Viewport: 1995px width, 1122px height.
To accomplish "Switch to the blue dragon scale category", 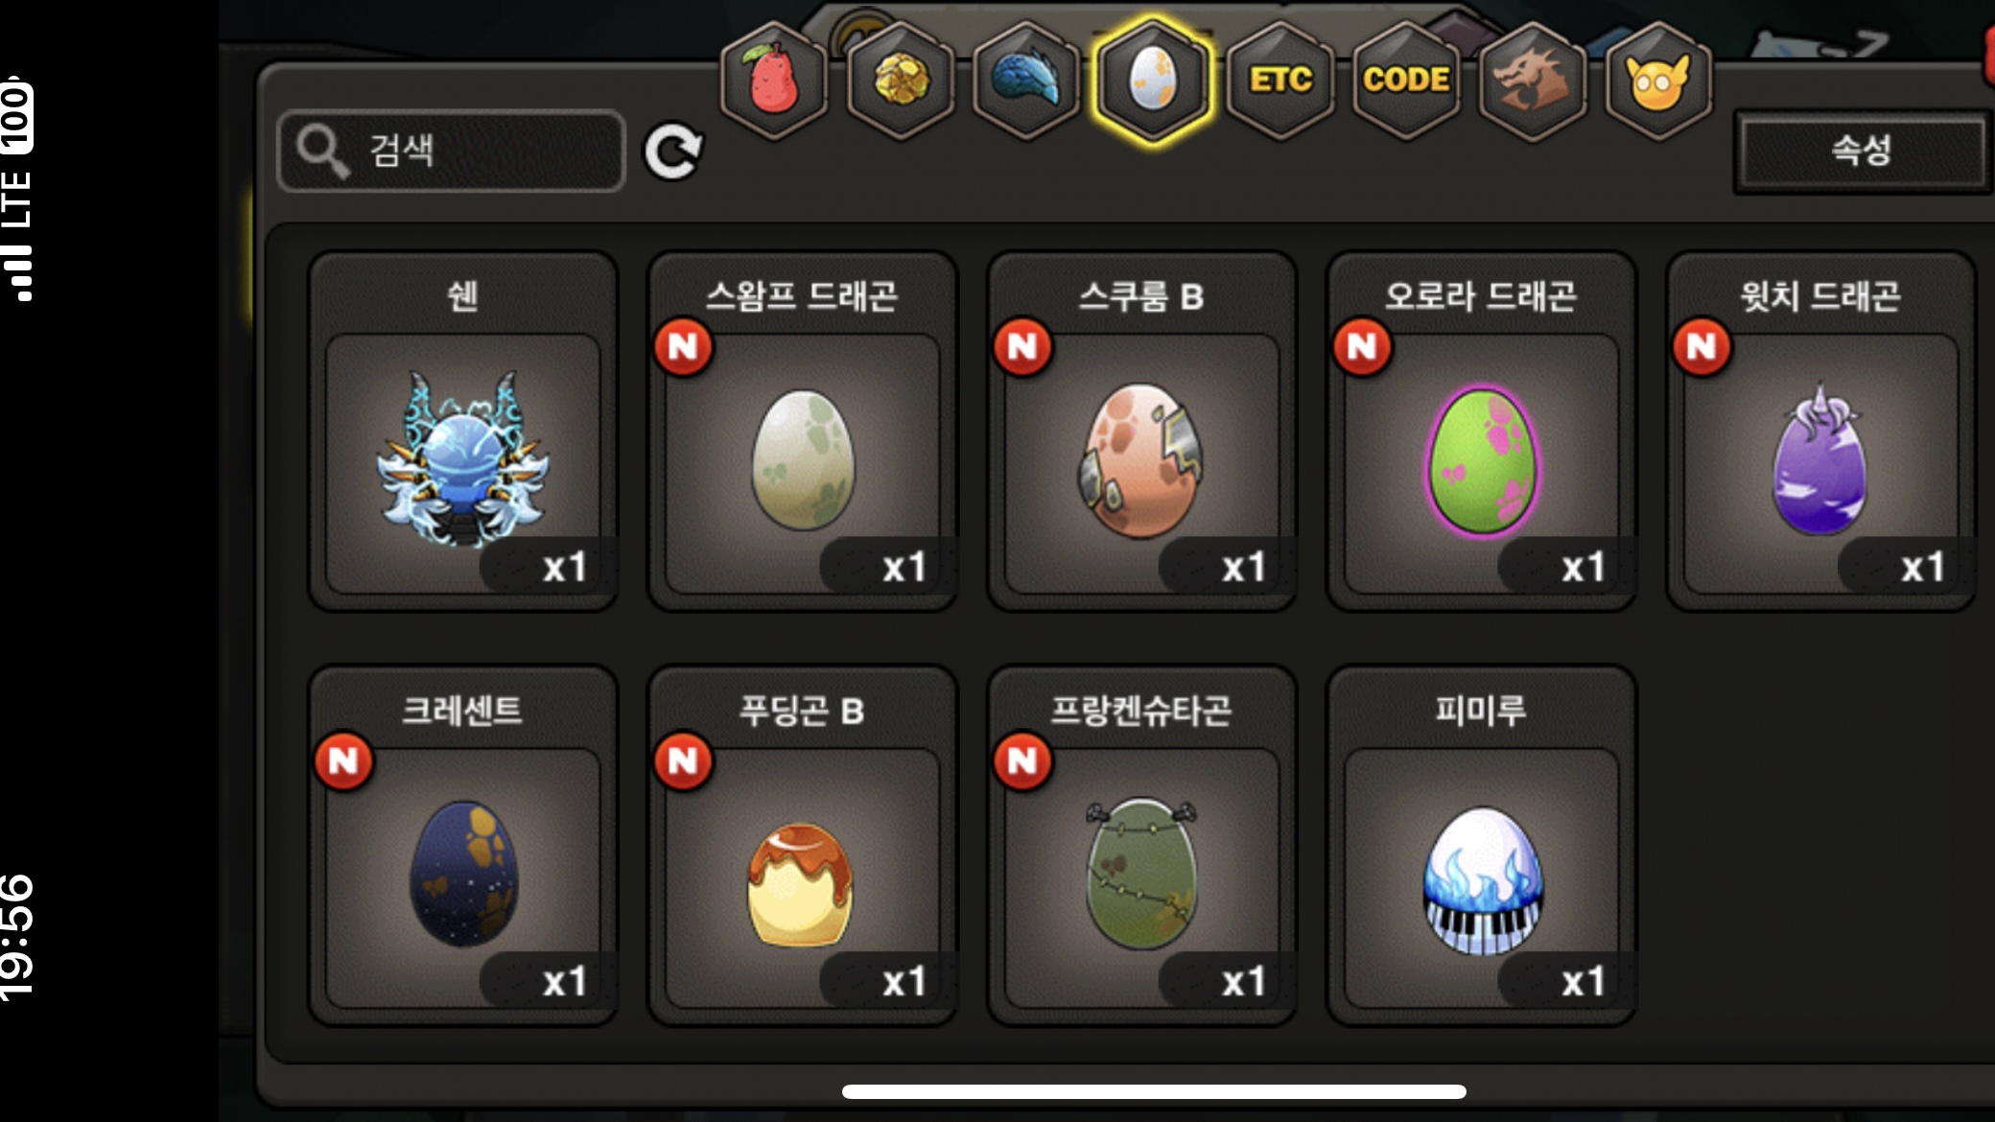I will [x=1026, y=81].
